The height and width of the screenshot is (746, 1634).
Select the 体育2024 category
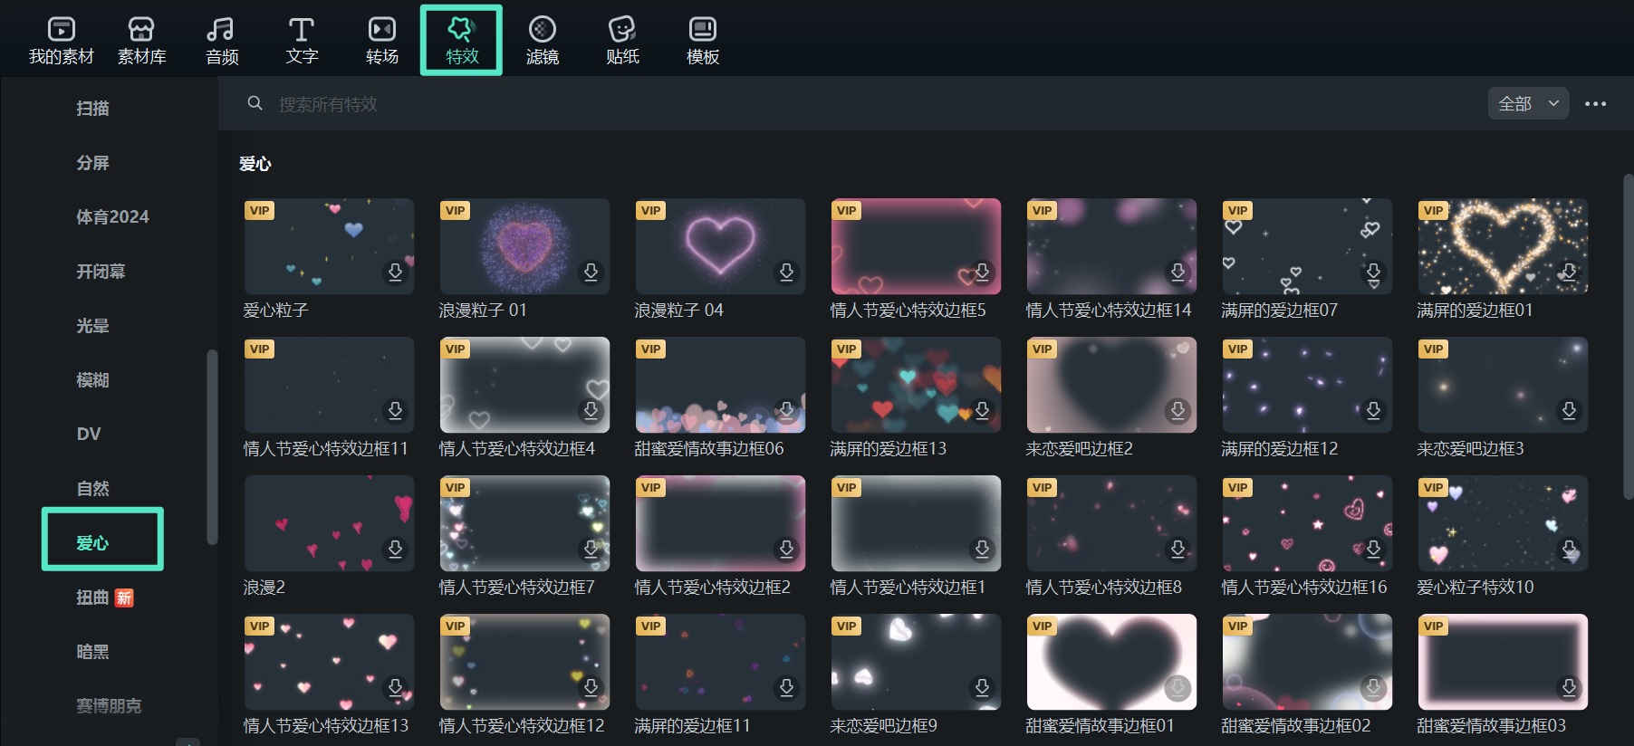112,217
